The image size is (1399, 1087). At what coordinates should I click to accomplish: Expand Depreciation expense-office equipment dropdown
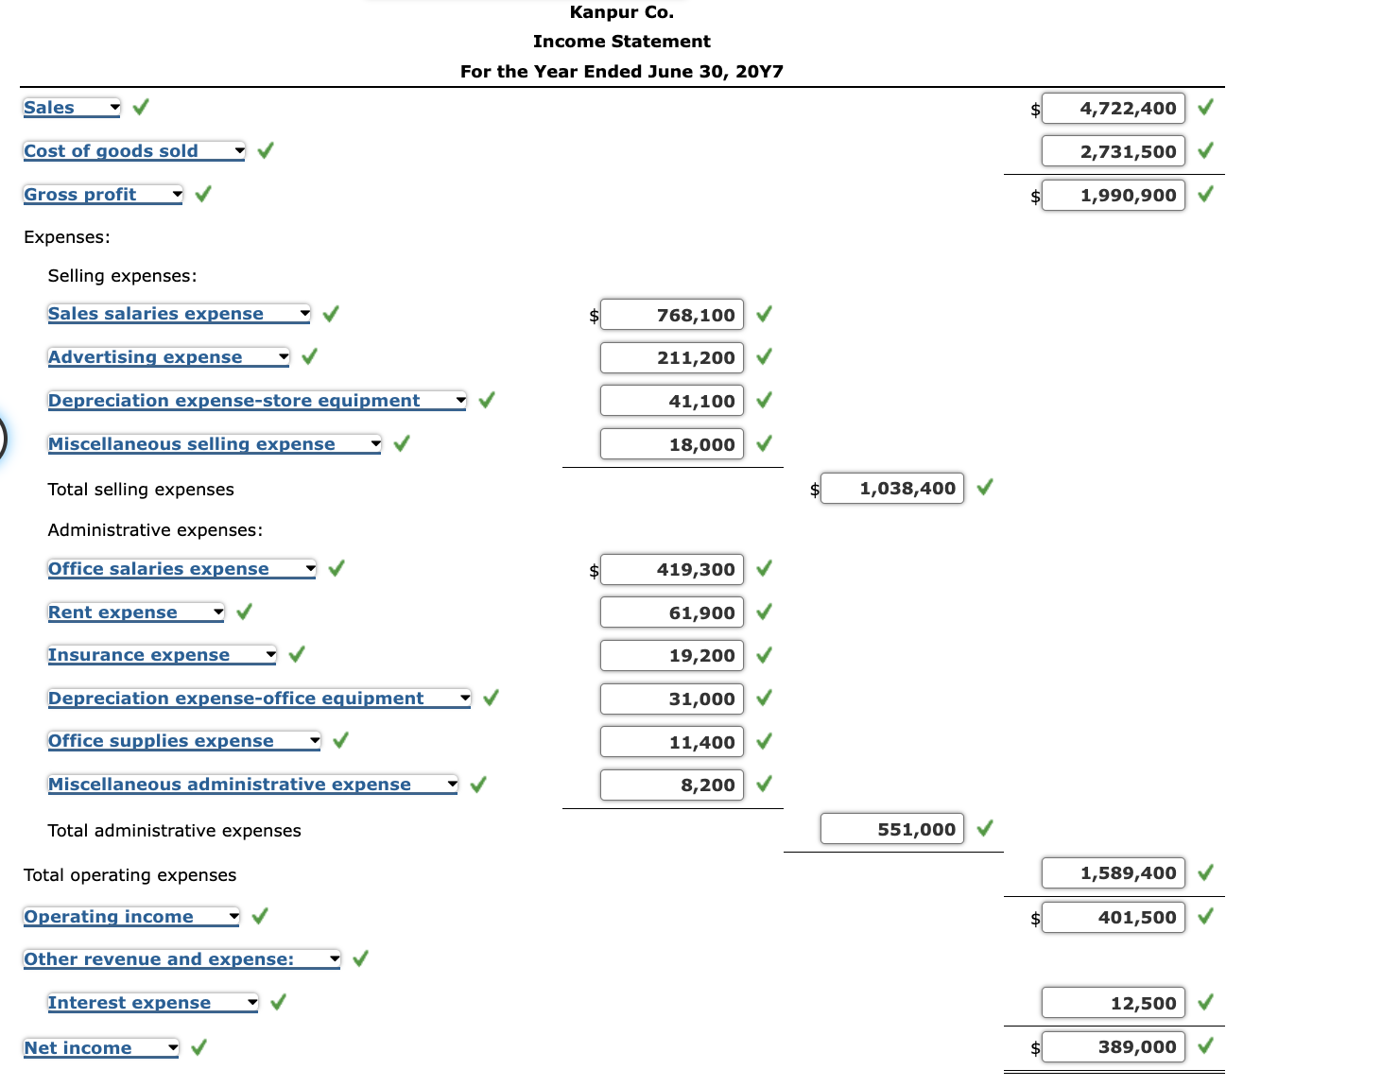coord(259,699)
